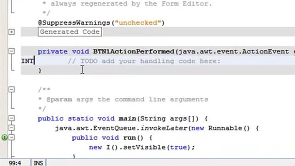This screenshot has height=166, width=295.
Task: Click the green override annotation glyph beside run()
Action: point(5,137)
